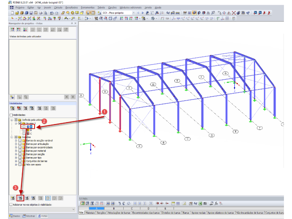Close the Navegador de projetos panel
This screenshot has width=292, height=219.
pos(75,23)
